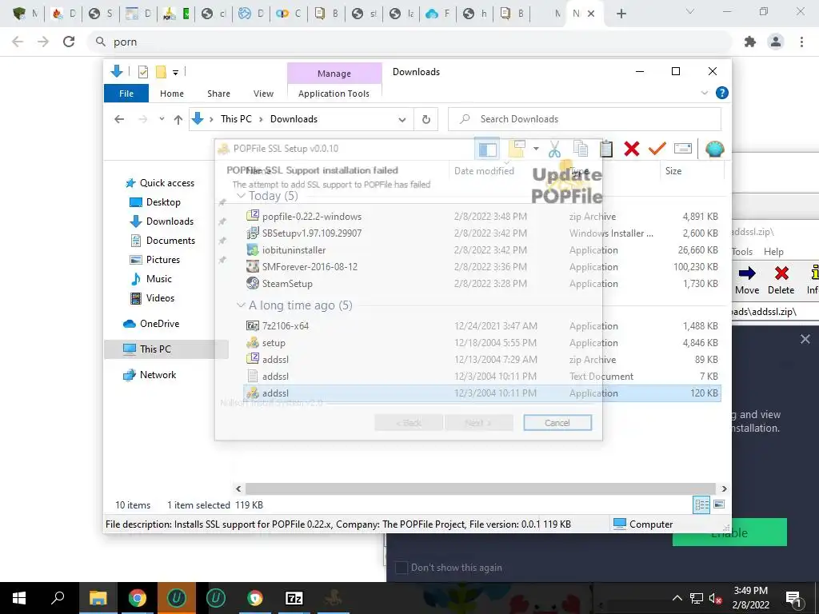Click the Chrome address bar

(410, 42)
